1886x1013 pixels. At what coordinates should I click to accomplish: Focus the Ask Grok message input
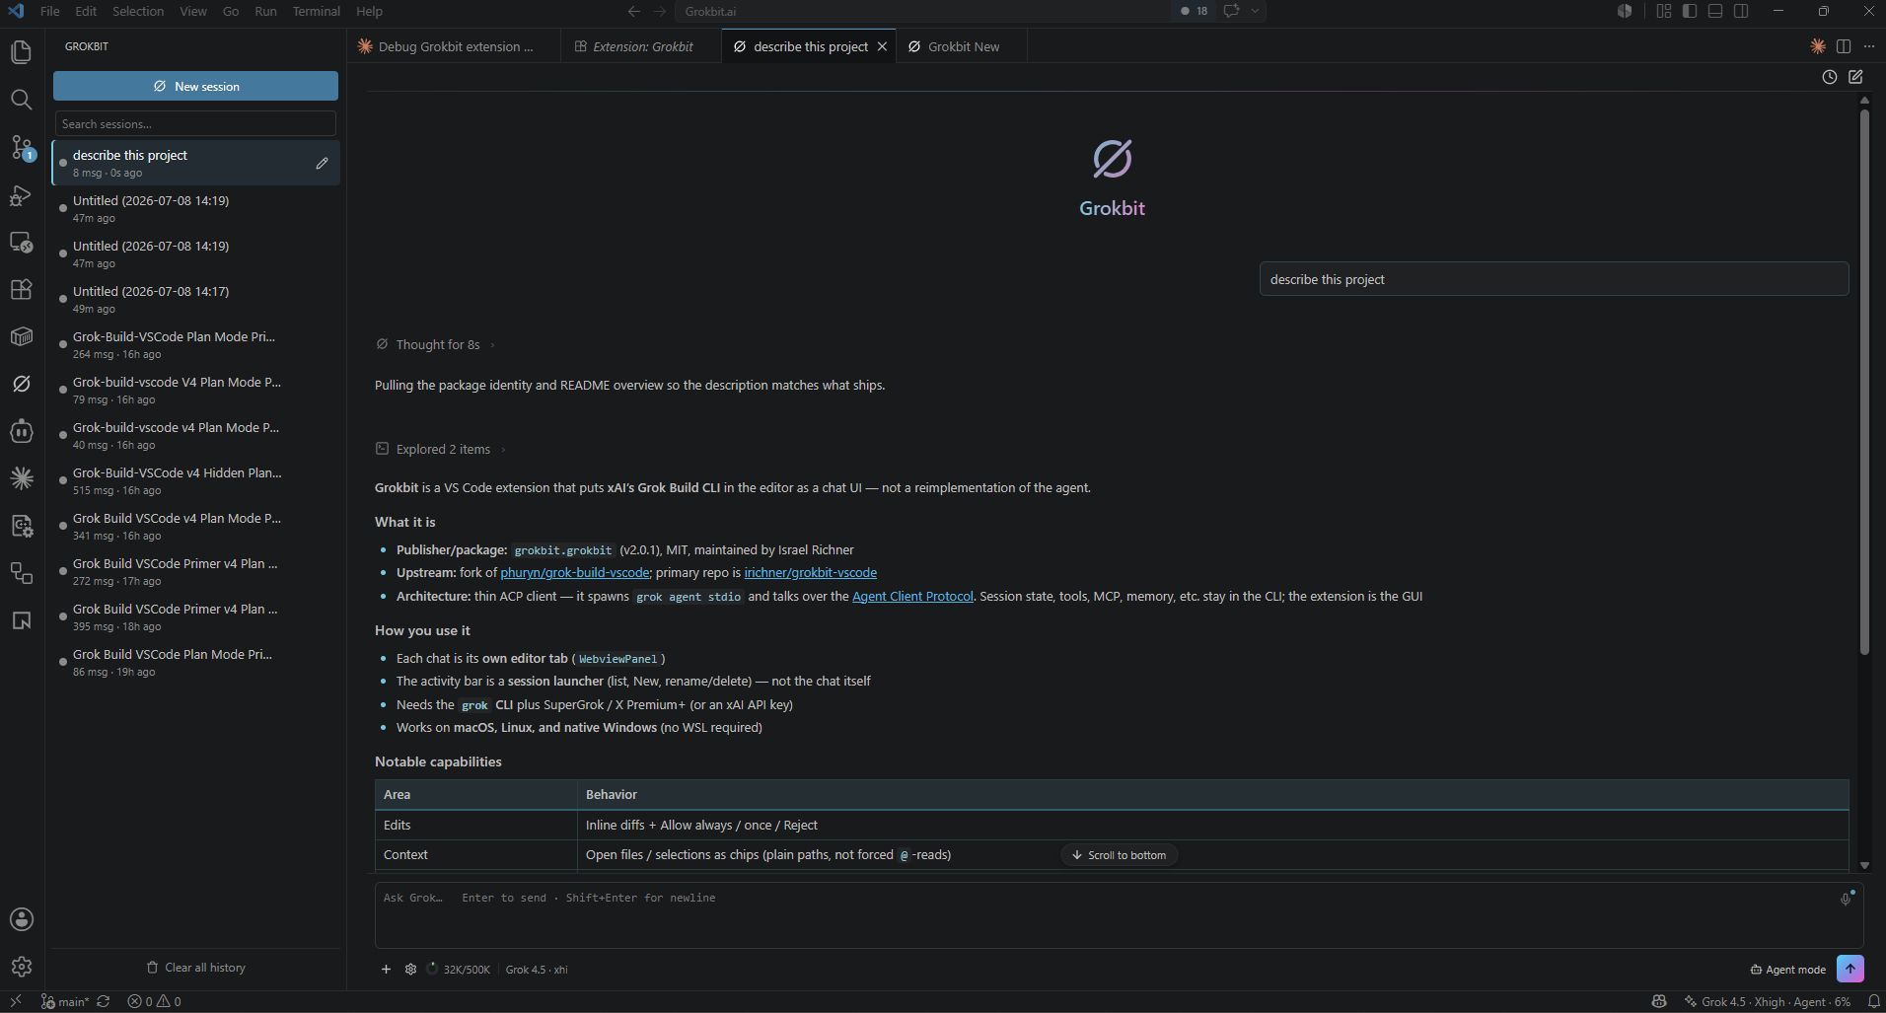tap(1119, 915)
